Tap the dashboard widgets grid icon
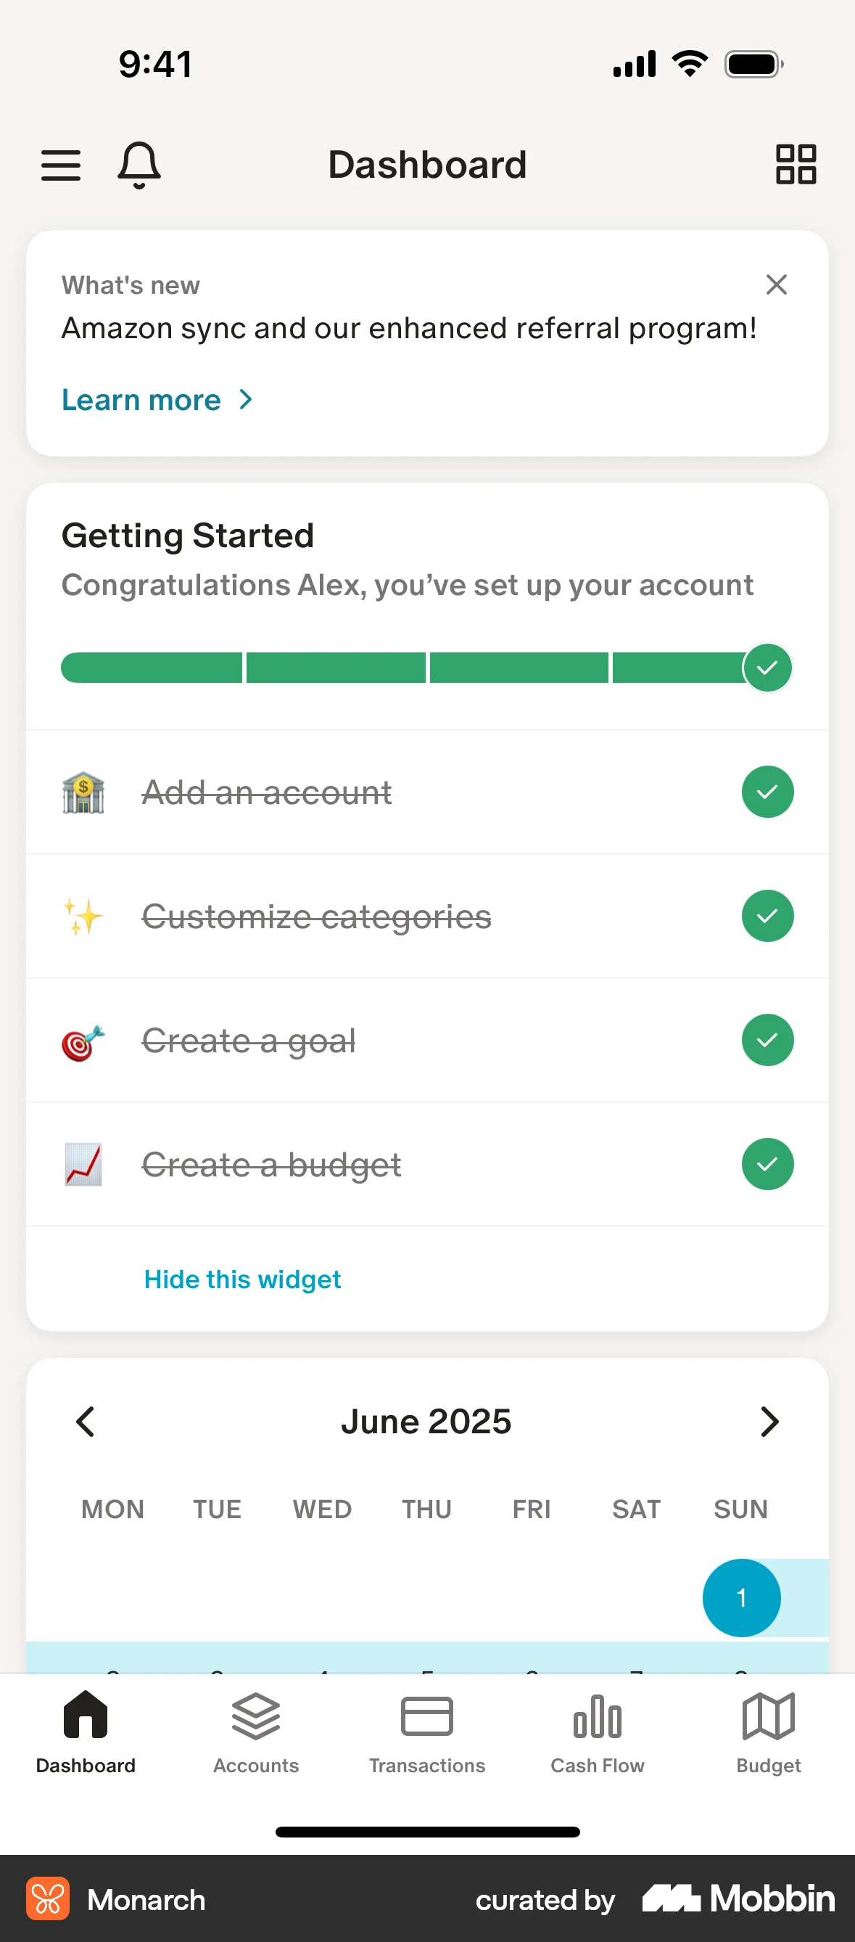The image size is (855, 1942). 796,164
